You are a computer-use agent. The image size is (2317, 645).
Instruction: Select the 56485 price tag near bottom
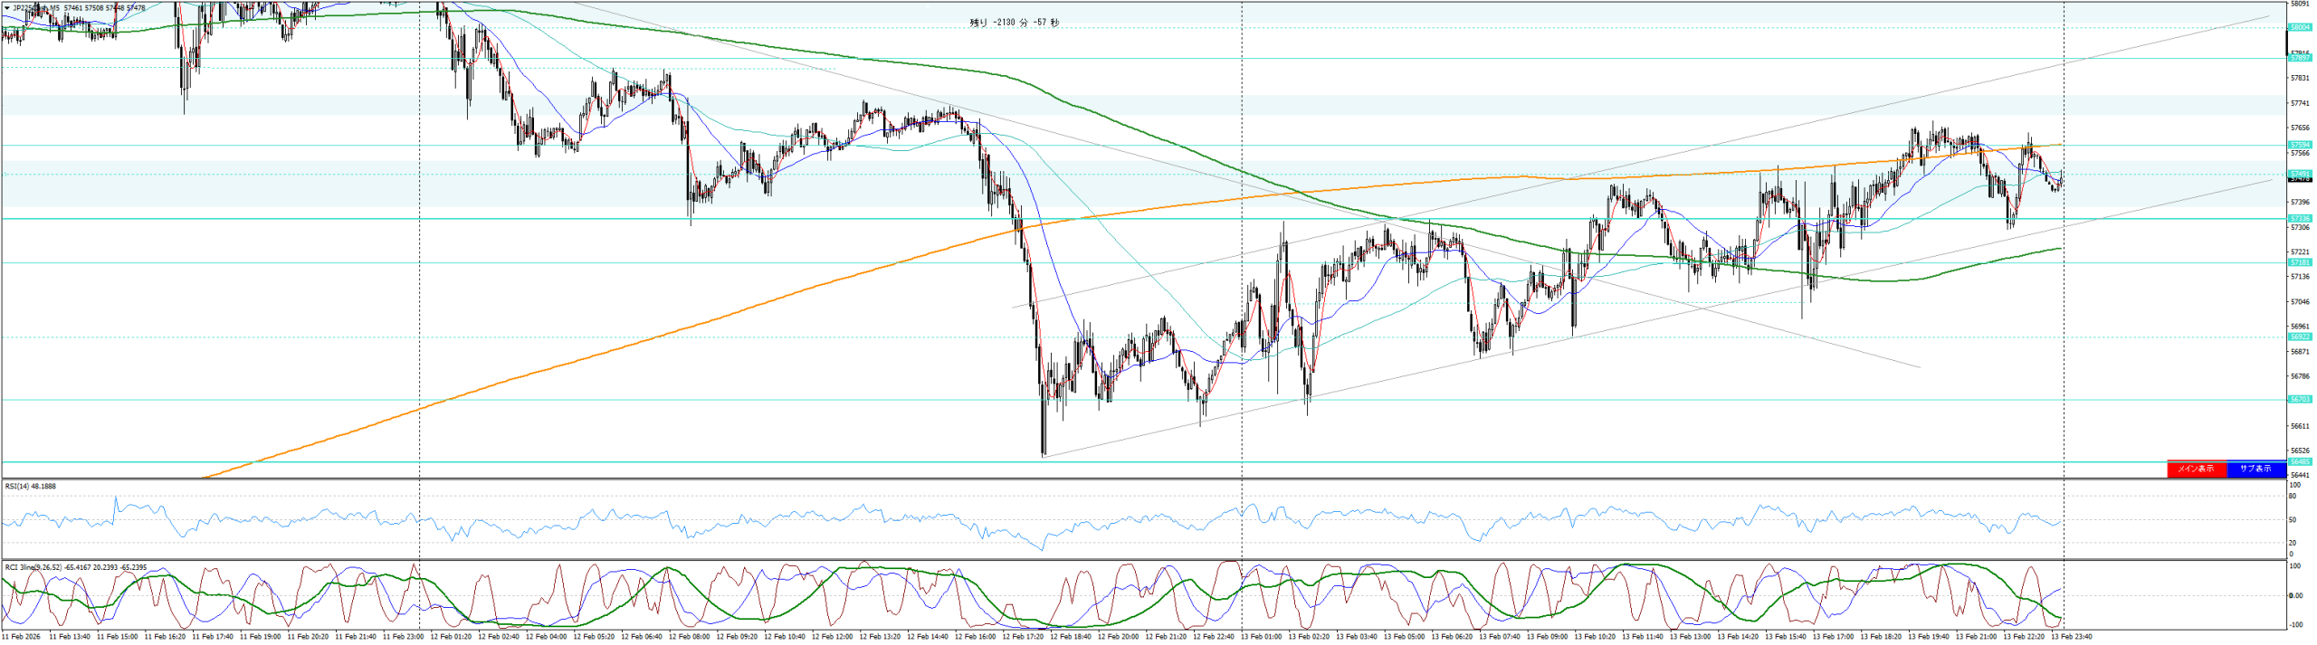(2300, 462)
